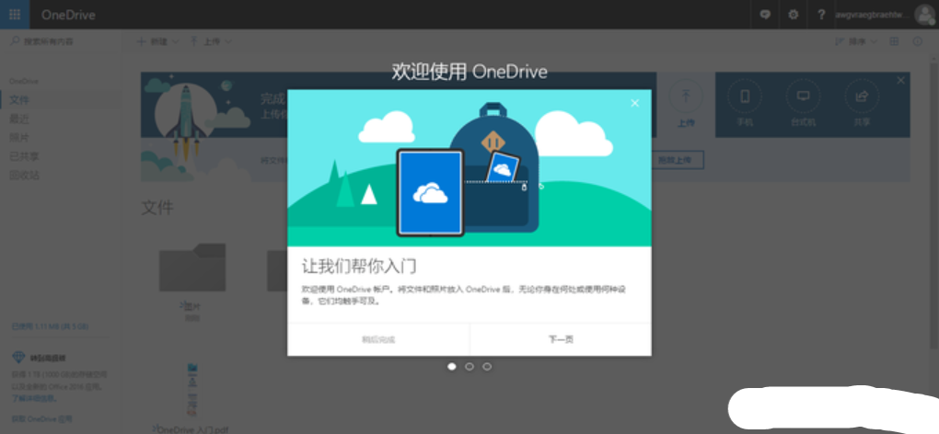Focus the 搜索所有内容 search field

click(x=60, y=41)
